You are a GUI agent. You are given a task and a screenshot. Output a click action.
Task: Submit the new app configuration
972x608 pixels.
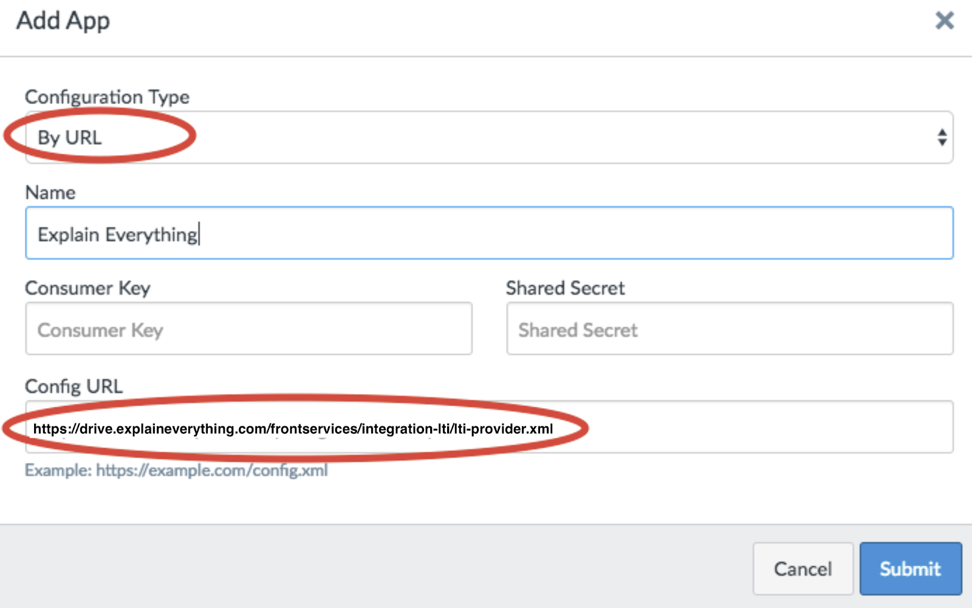pyautogui.click(x=910, y=569)
